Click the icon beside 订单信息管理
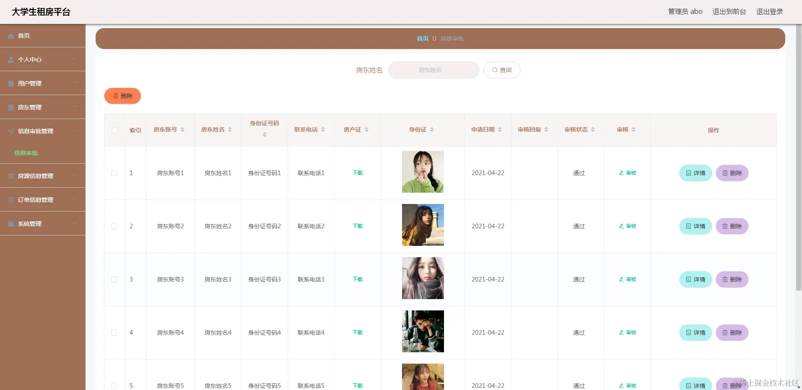Screen dimensions: 802x390 click(x=11, y=200)
